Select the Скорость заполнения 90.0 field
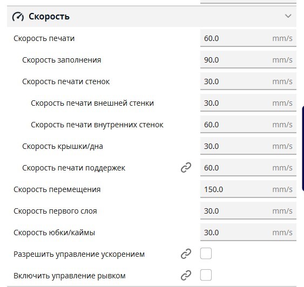The image size is (304, 287). pos(248,60)
